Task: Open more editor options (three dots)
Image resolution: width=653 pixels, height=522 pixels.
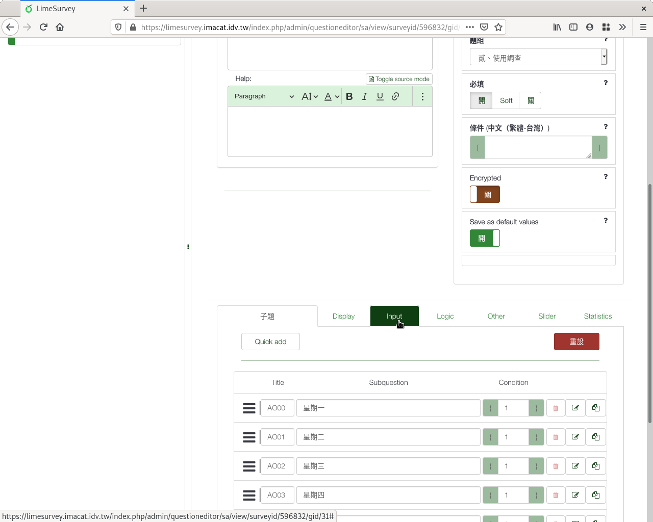Action: [422, 96]
